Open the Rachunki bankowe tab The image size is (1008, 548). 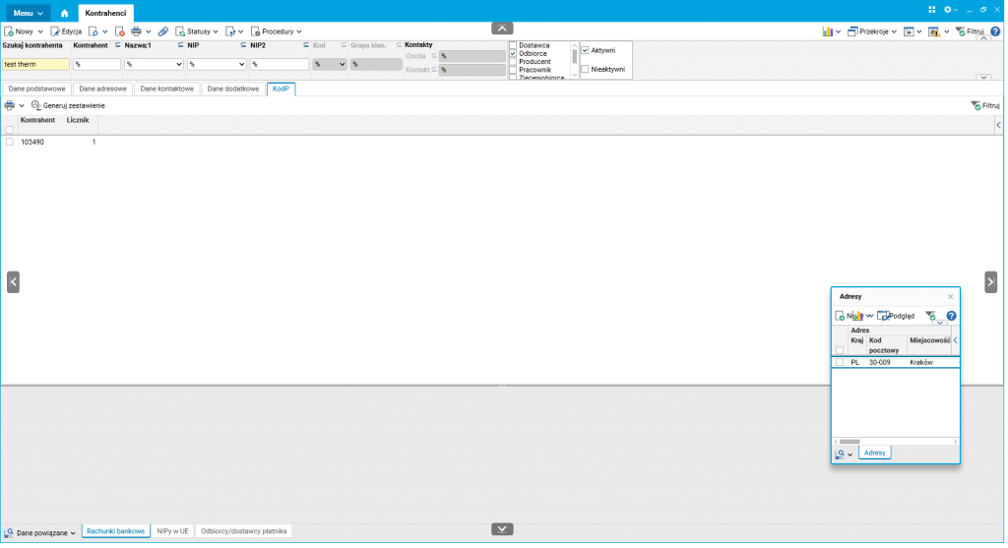[116, 531]
